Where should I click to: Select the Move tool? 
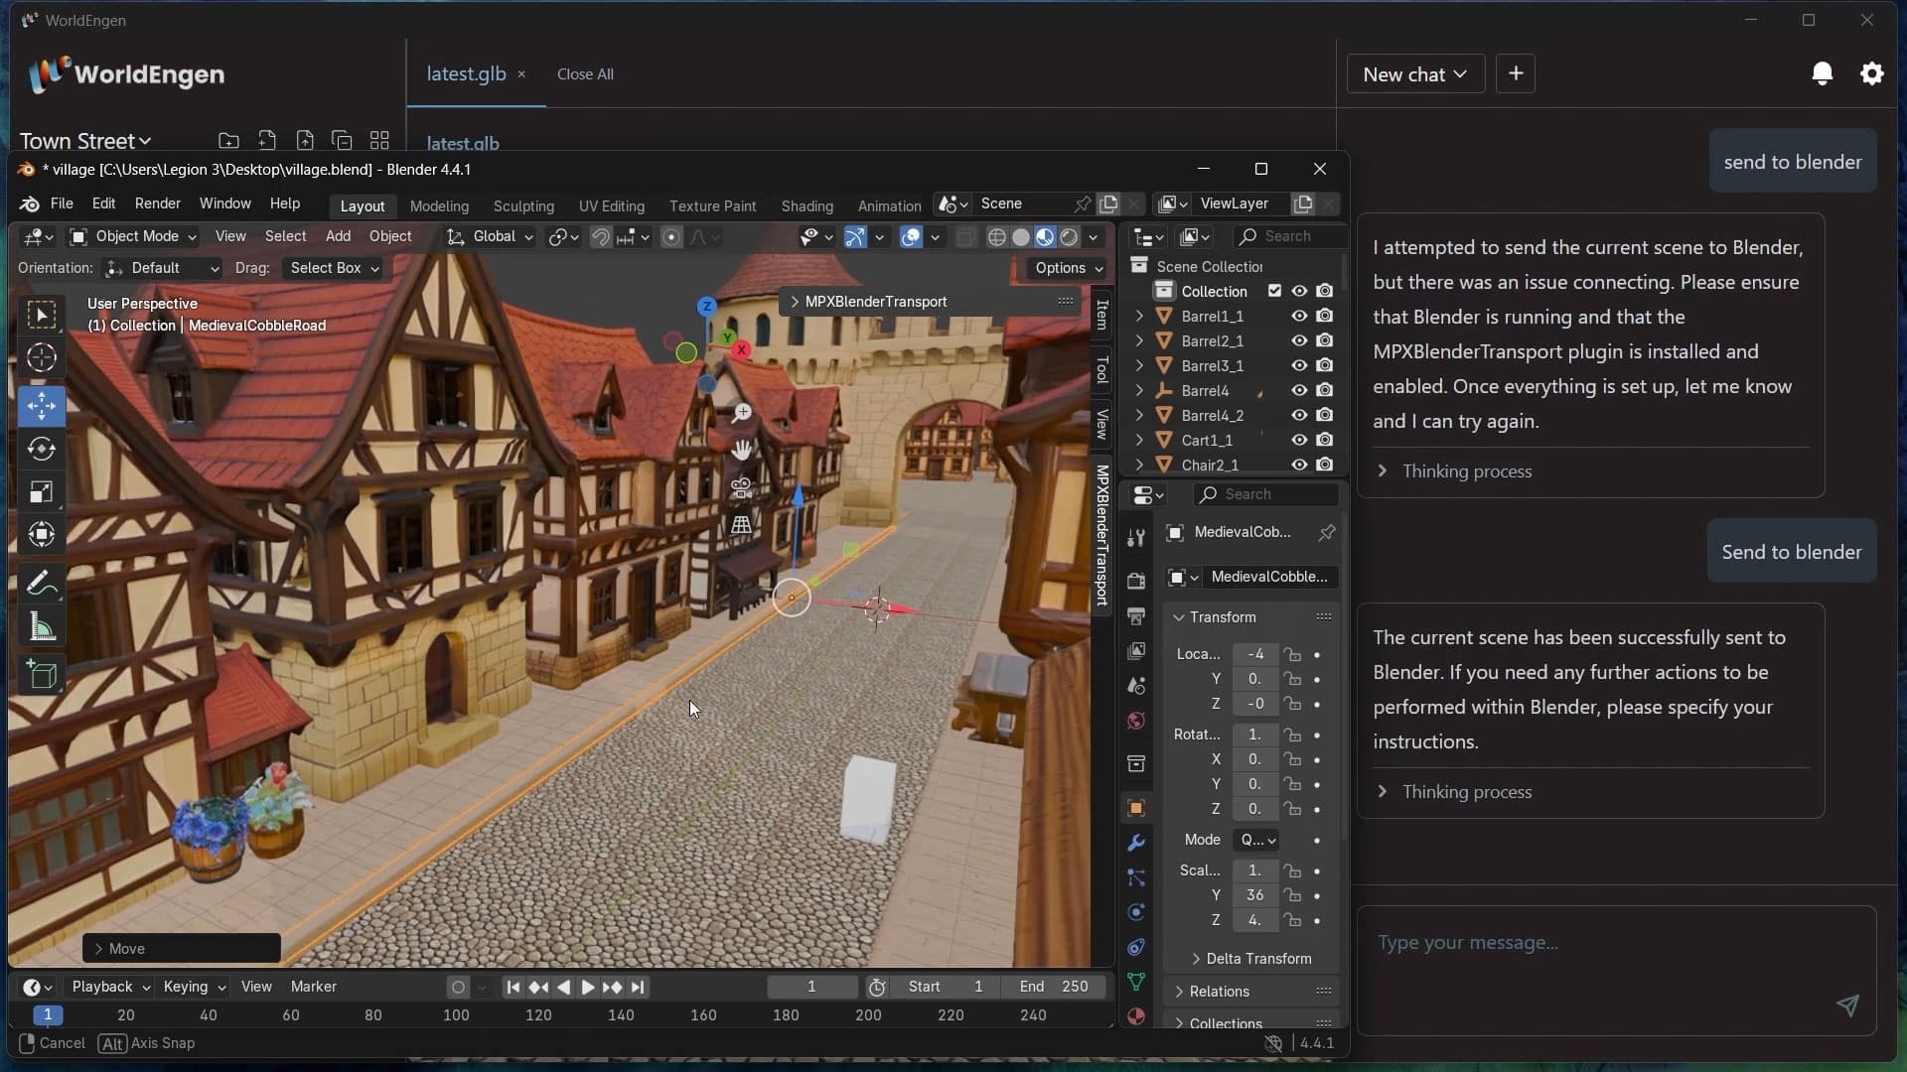point(42,407)
